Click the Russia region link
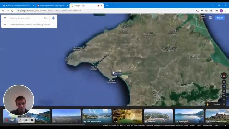This screenshot has width=229, height=129. 192,125
